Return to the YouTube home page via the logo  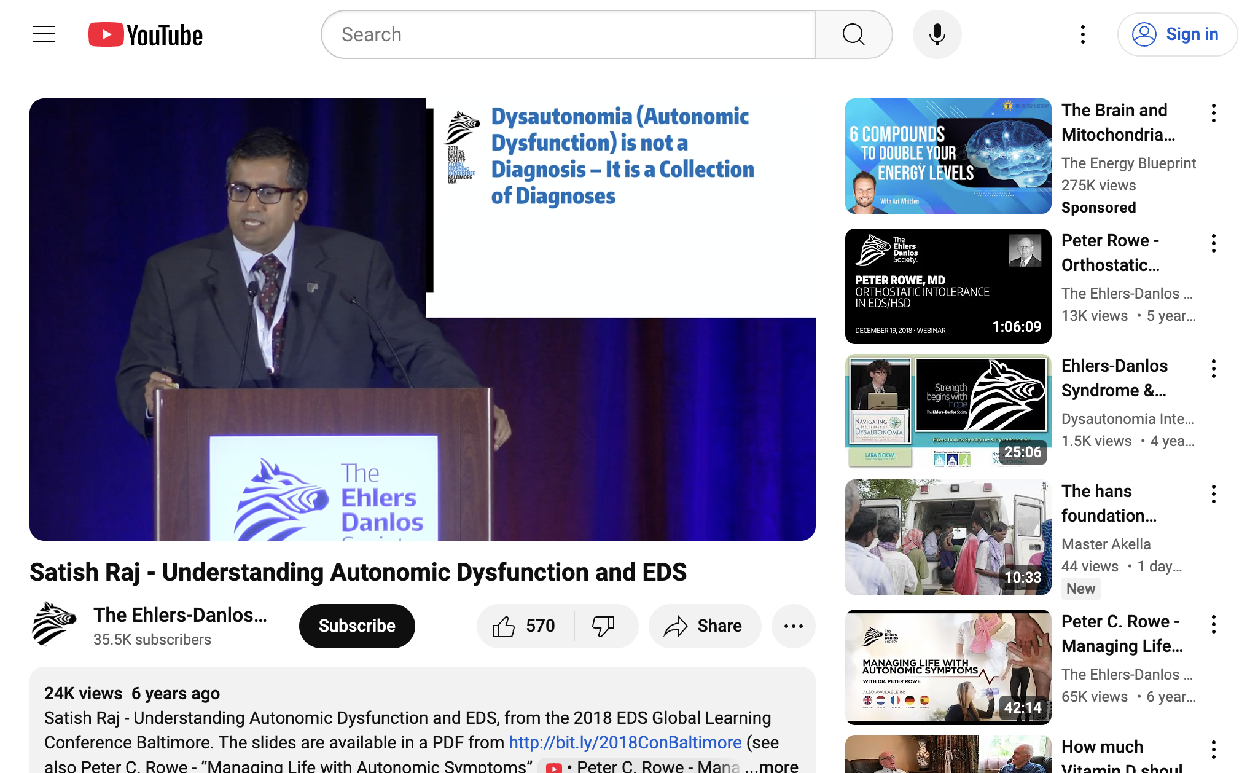[146, 34]
